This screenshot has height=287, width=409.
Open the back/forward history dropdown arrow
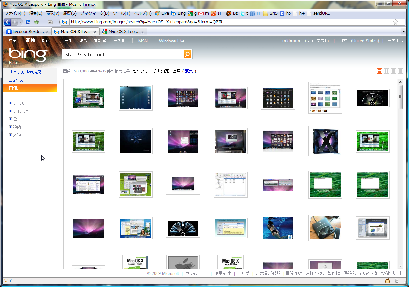20,22
